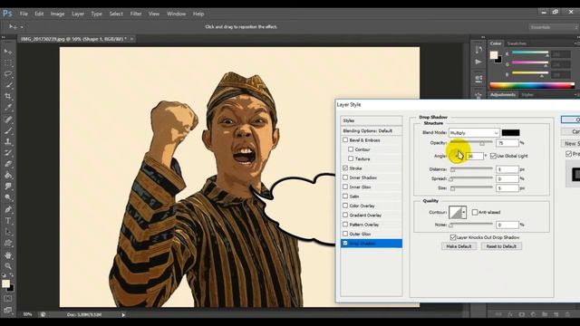Open the collapsed Actions panel play icon
This screenshot has height=326, width=580.
pos(478,62)
